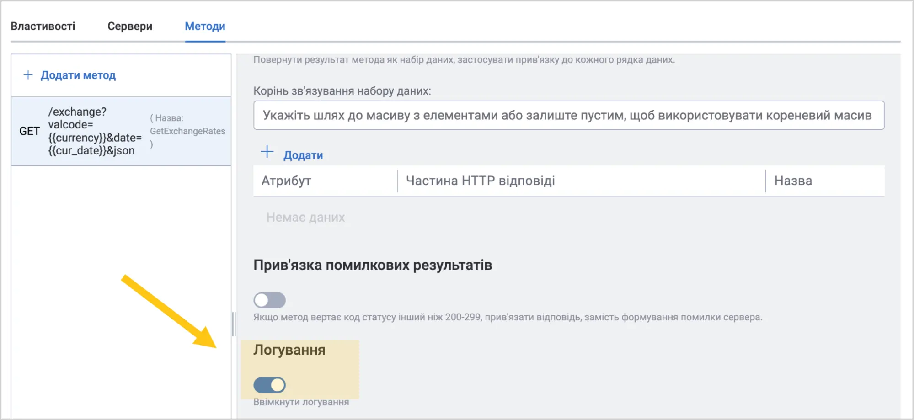Select the GET method label in the list
Viewport: 914px width, 420px height.
click(x=29, y=131)
